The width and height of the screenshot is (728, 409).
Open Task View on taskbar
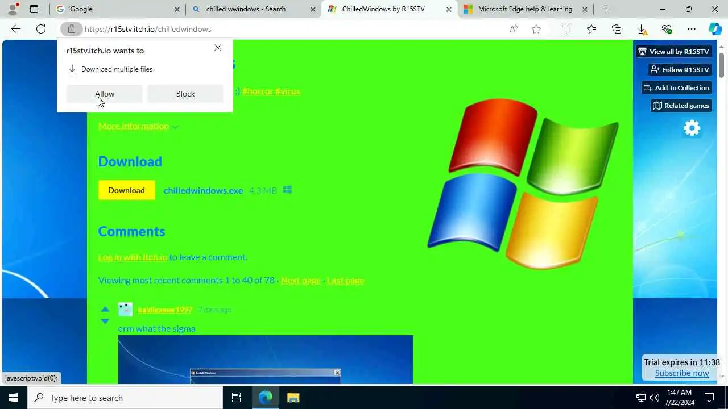pos(237,398)
